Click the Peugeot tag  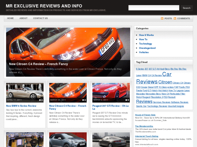click(x=146, y=97)
